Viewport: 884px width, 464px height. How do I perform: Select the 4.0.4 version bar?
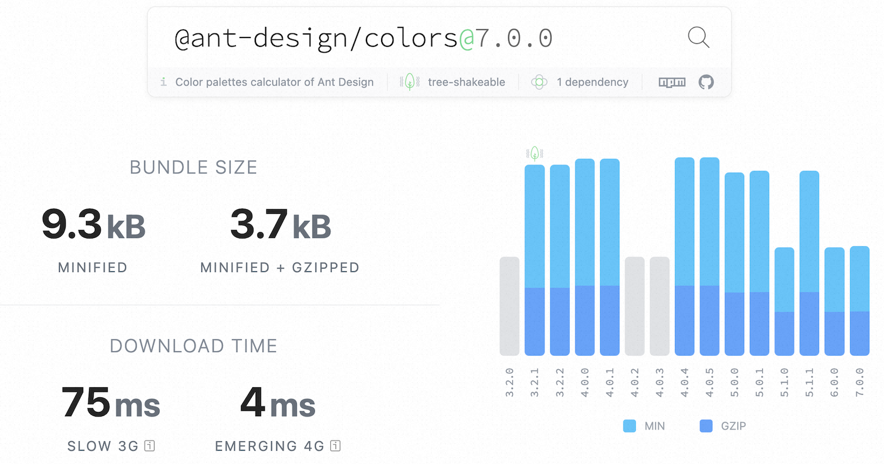pyautogui.click(x=685, y=257)
